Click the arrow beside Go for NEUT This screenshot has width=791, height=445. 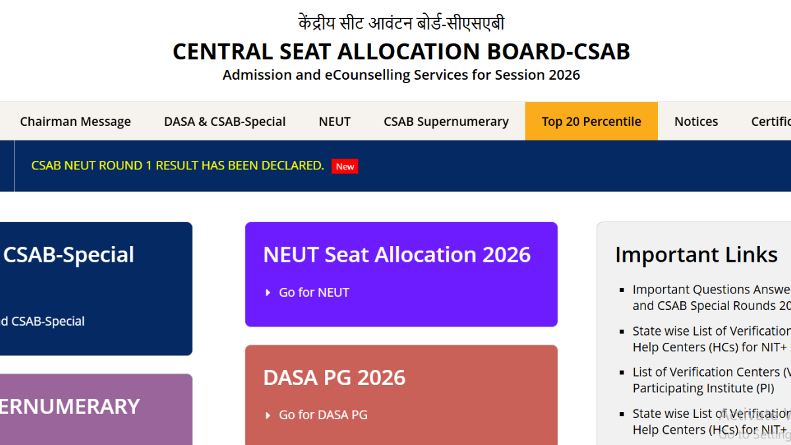click(x=268, y=293)
